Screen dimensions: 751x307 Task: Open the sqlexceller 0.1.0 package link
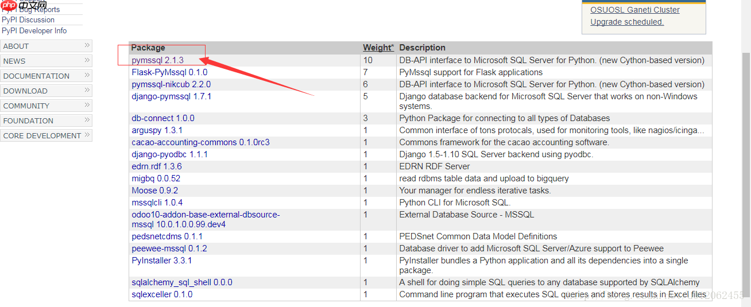coord(162,294)
